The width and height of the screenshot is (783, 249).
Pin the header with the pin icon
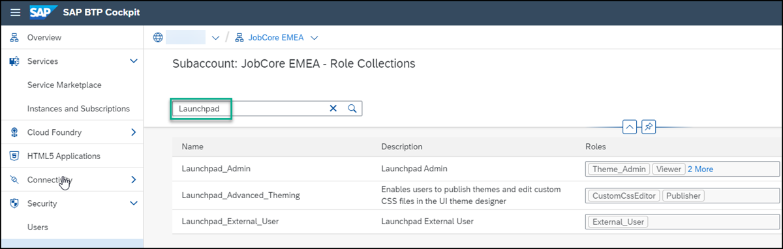(648, 127)
